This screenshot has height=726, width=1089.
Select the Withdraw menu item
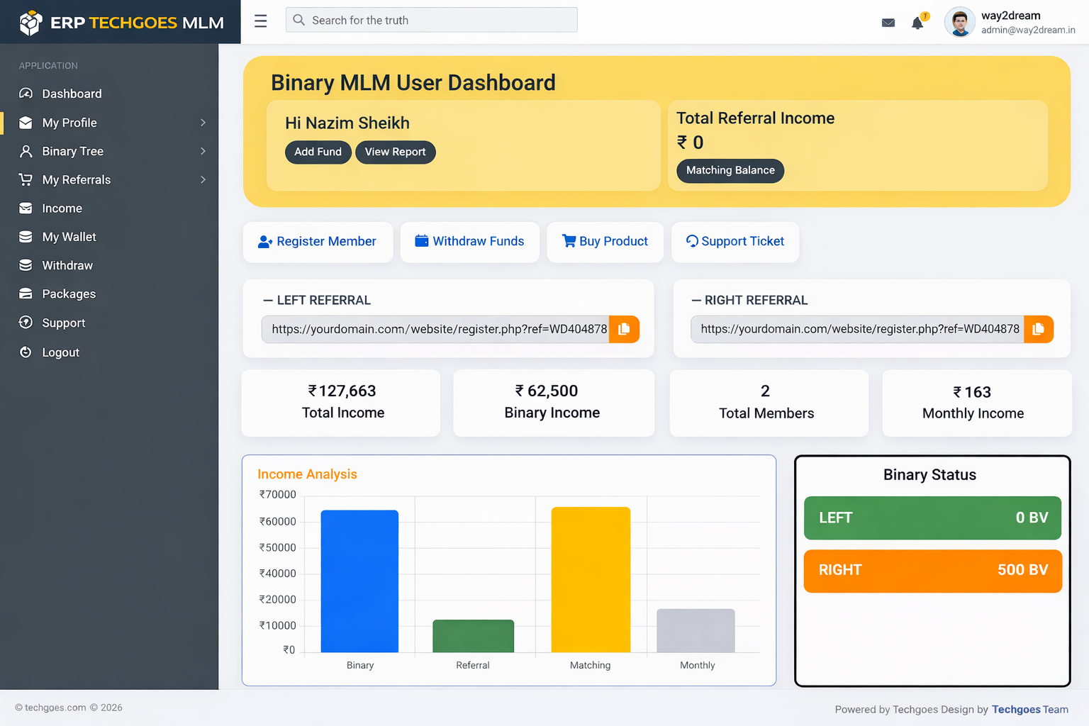coord(64,265)
